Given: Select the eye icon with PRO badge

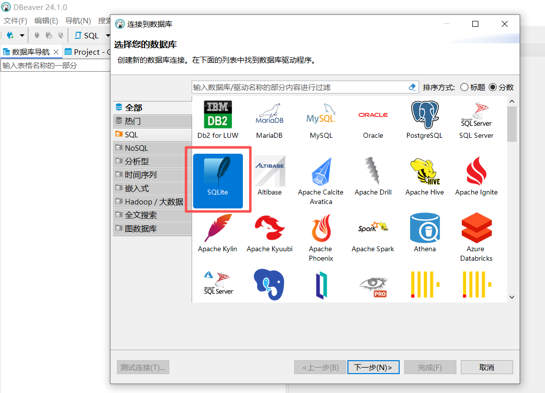Looking at the screenshot, I should [x=373, y=287].
